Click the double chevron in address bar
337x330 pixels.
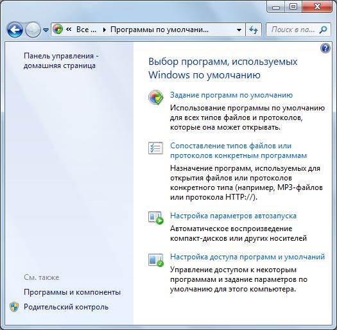(x=69, y=30)
